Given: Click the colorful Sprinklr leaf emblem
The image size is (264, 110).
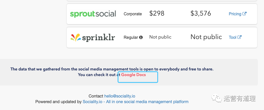Looking at the screenshot, I should pyautogui.click(x=75, y=38).
